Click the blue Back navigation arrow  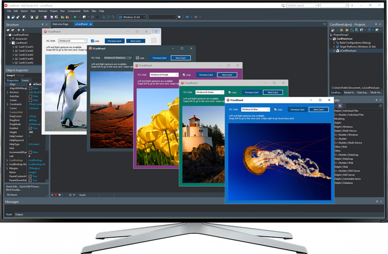[187, 17]
